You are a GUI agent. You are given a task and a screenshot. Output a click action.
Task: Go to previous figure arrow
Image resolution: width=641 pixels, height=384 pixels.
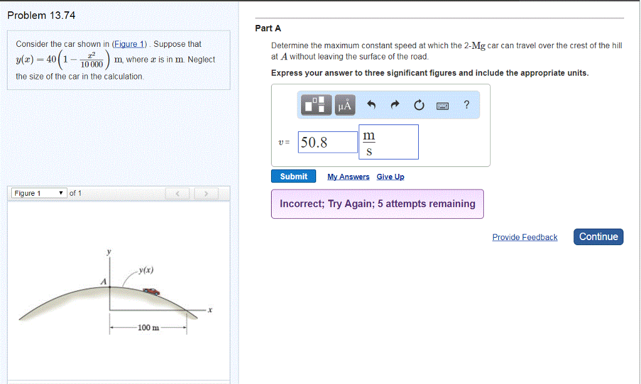coord(177,193)
